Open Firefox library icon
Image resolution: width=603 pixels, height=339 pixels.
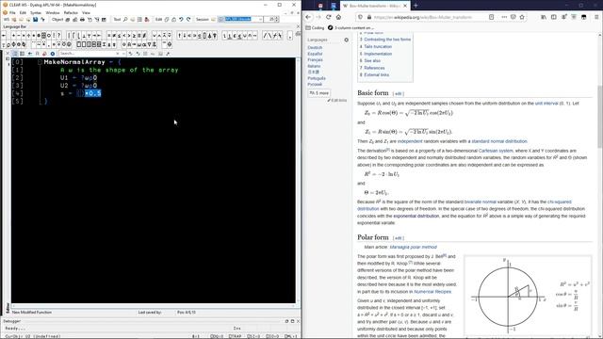click(x=544, y=17)
